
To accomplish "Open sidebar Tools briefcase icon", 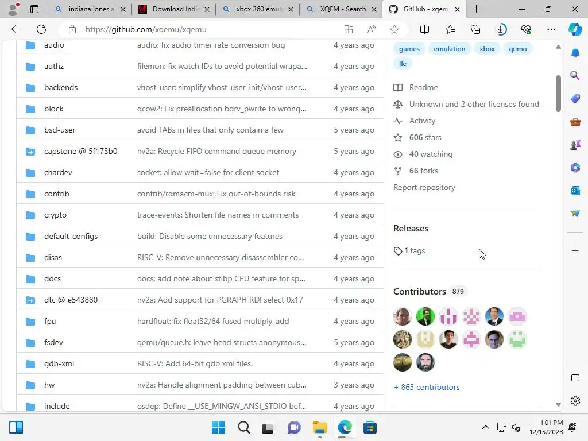I will click(x=575, y=122).
